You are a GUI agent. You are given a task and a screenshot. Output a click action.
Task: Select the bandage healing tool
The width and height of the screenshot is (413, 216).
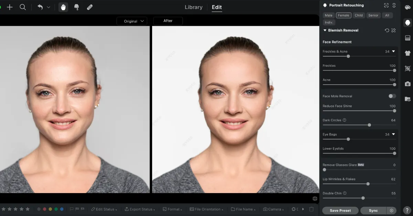coord(90,7)
